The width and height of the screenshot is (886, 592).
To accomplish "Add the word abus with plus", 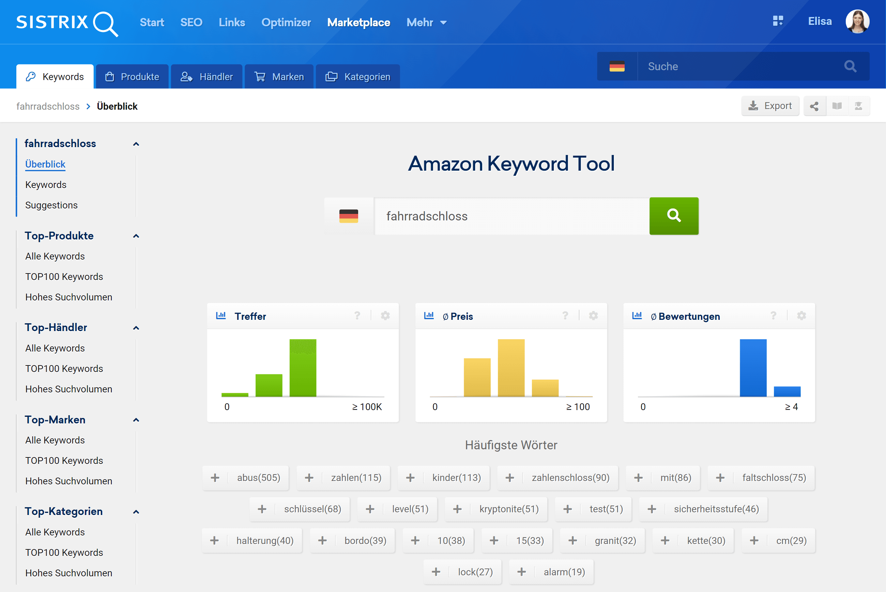I will (215, 478).
